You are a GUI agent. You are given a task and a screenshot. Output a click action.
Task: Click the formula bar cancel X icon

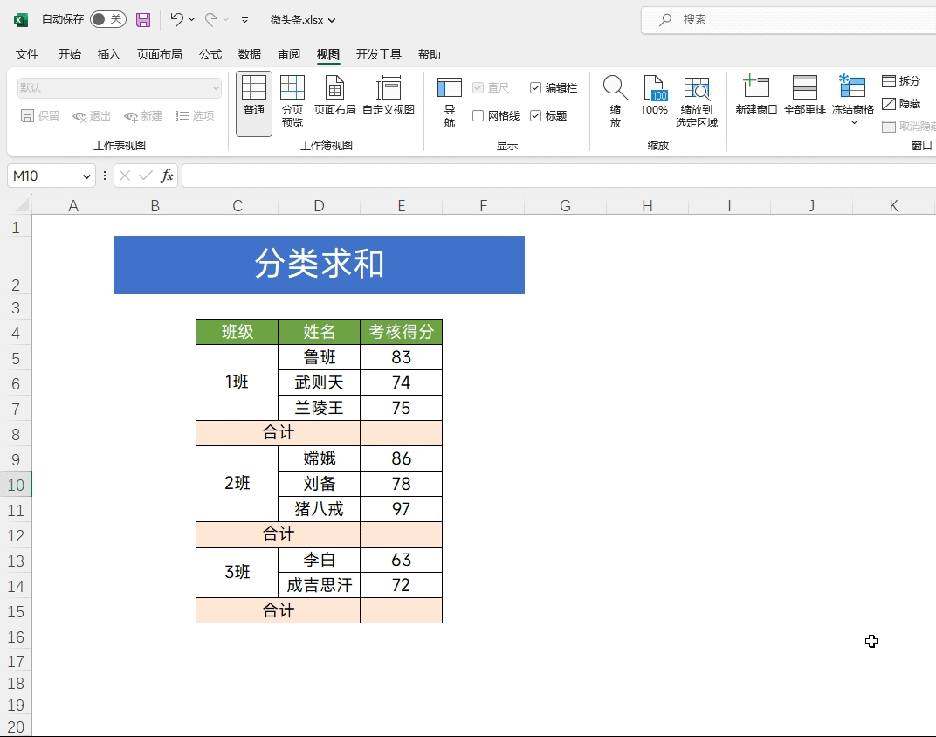point(125,176)
